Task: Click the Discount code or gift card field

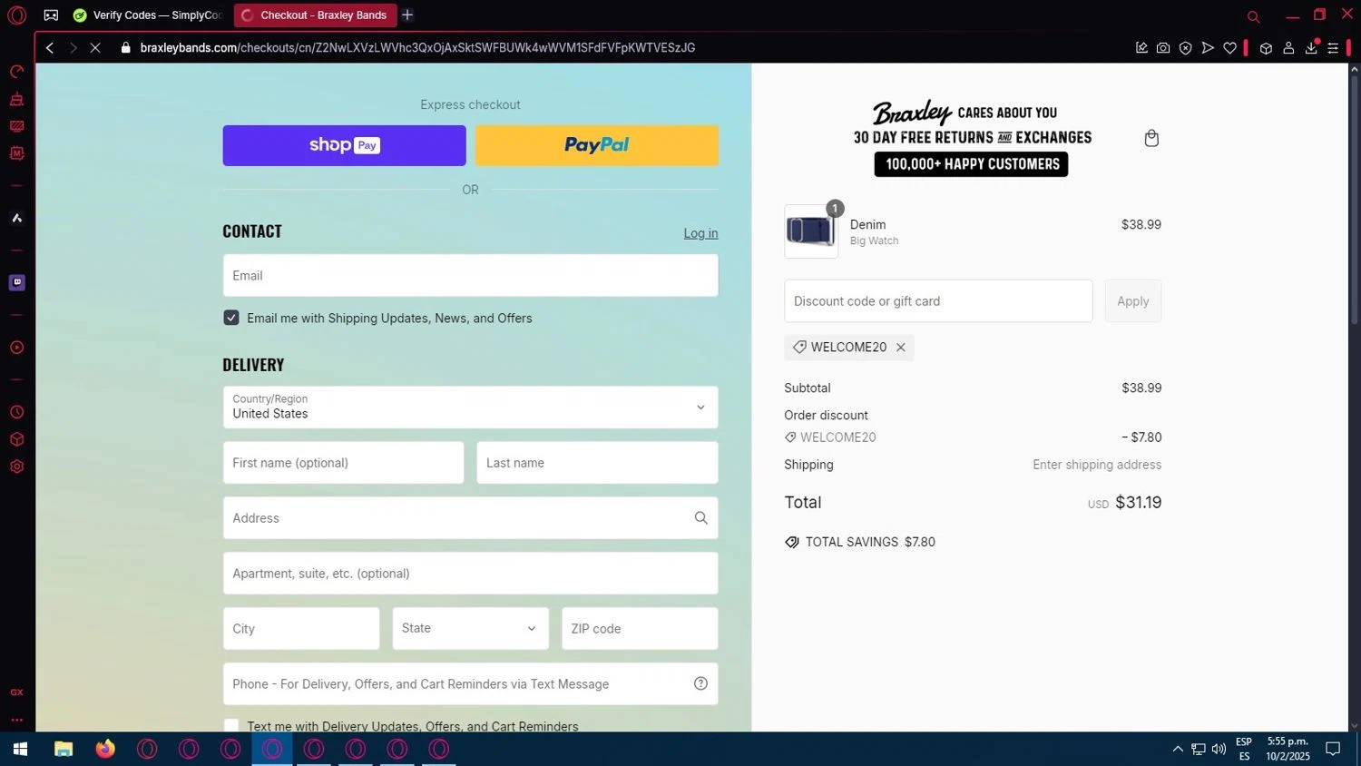Action: tap(938, 301)
